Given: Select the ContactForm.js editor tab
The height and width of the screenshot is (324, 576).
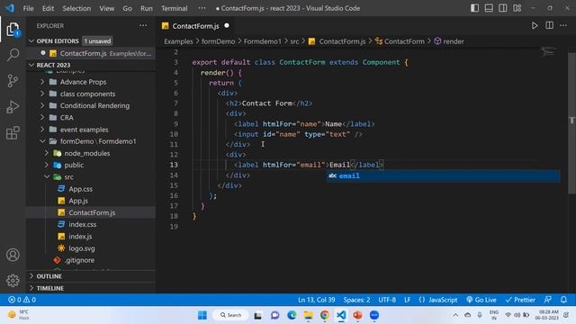Looking at the screenshot, I should tap(195, 26).
